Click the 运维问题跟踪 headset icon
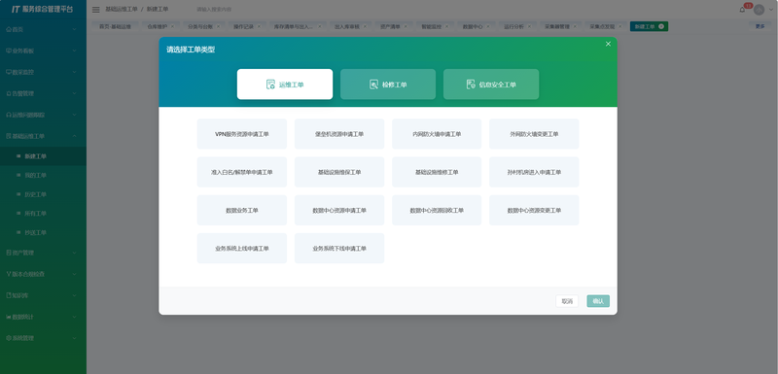The image size is (778, 374). point(9,115)
